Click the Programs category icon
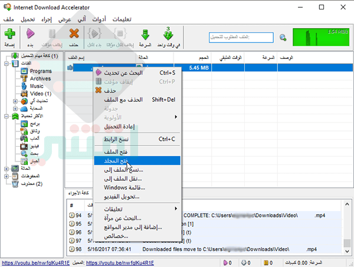354x267 pixels. [24, 71]
